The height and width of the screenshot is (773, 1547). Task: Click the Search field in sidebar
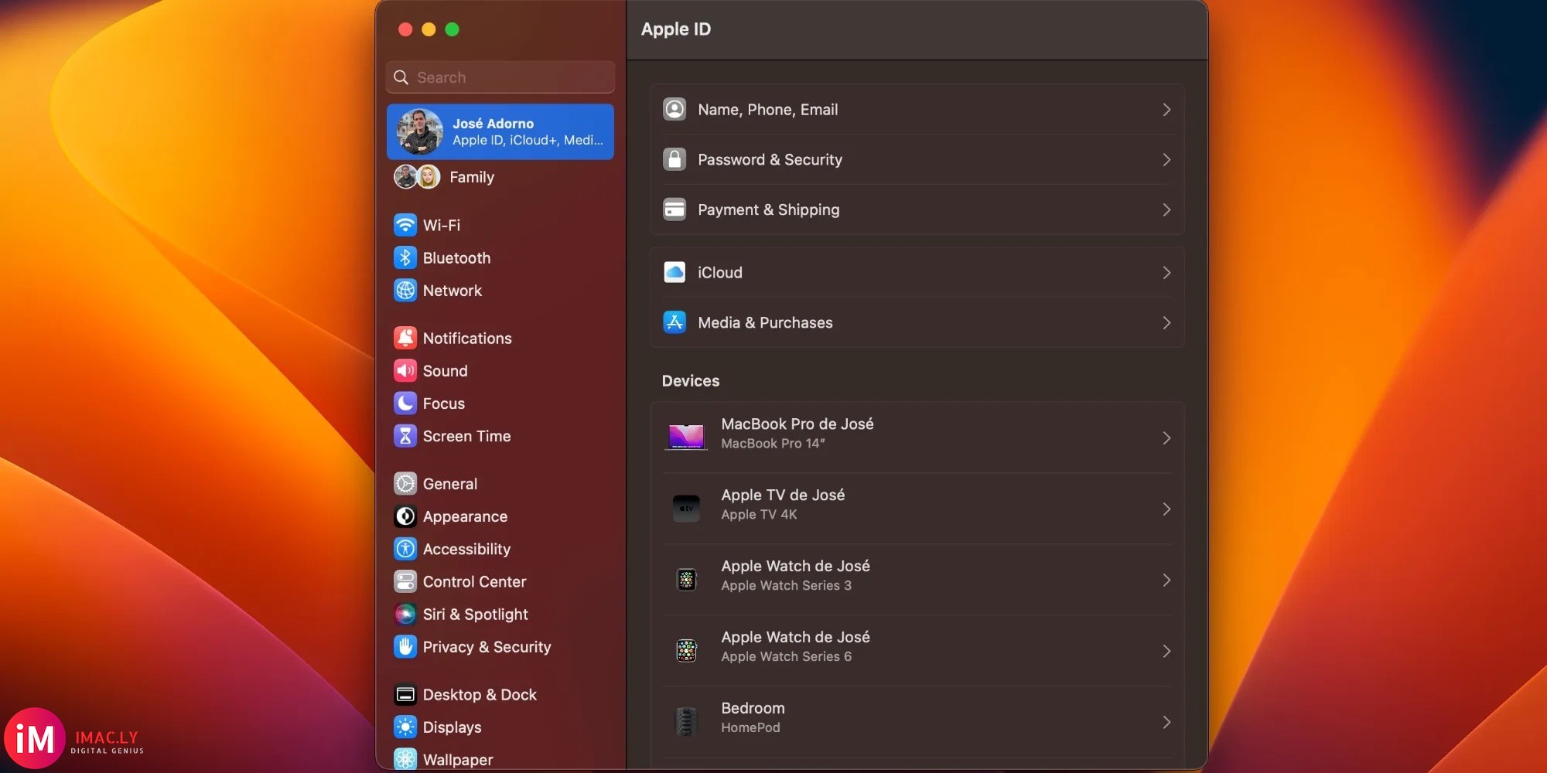click(x=500, y=77)
